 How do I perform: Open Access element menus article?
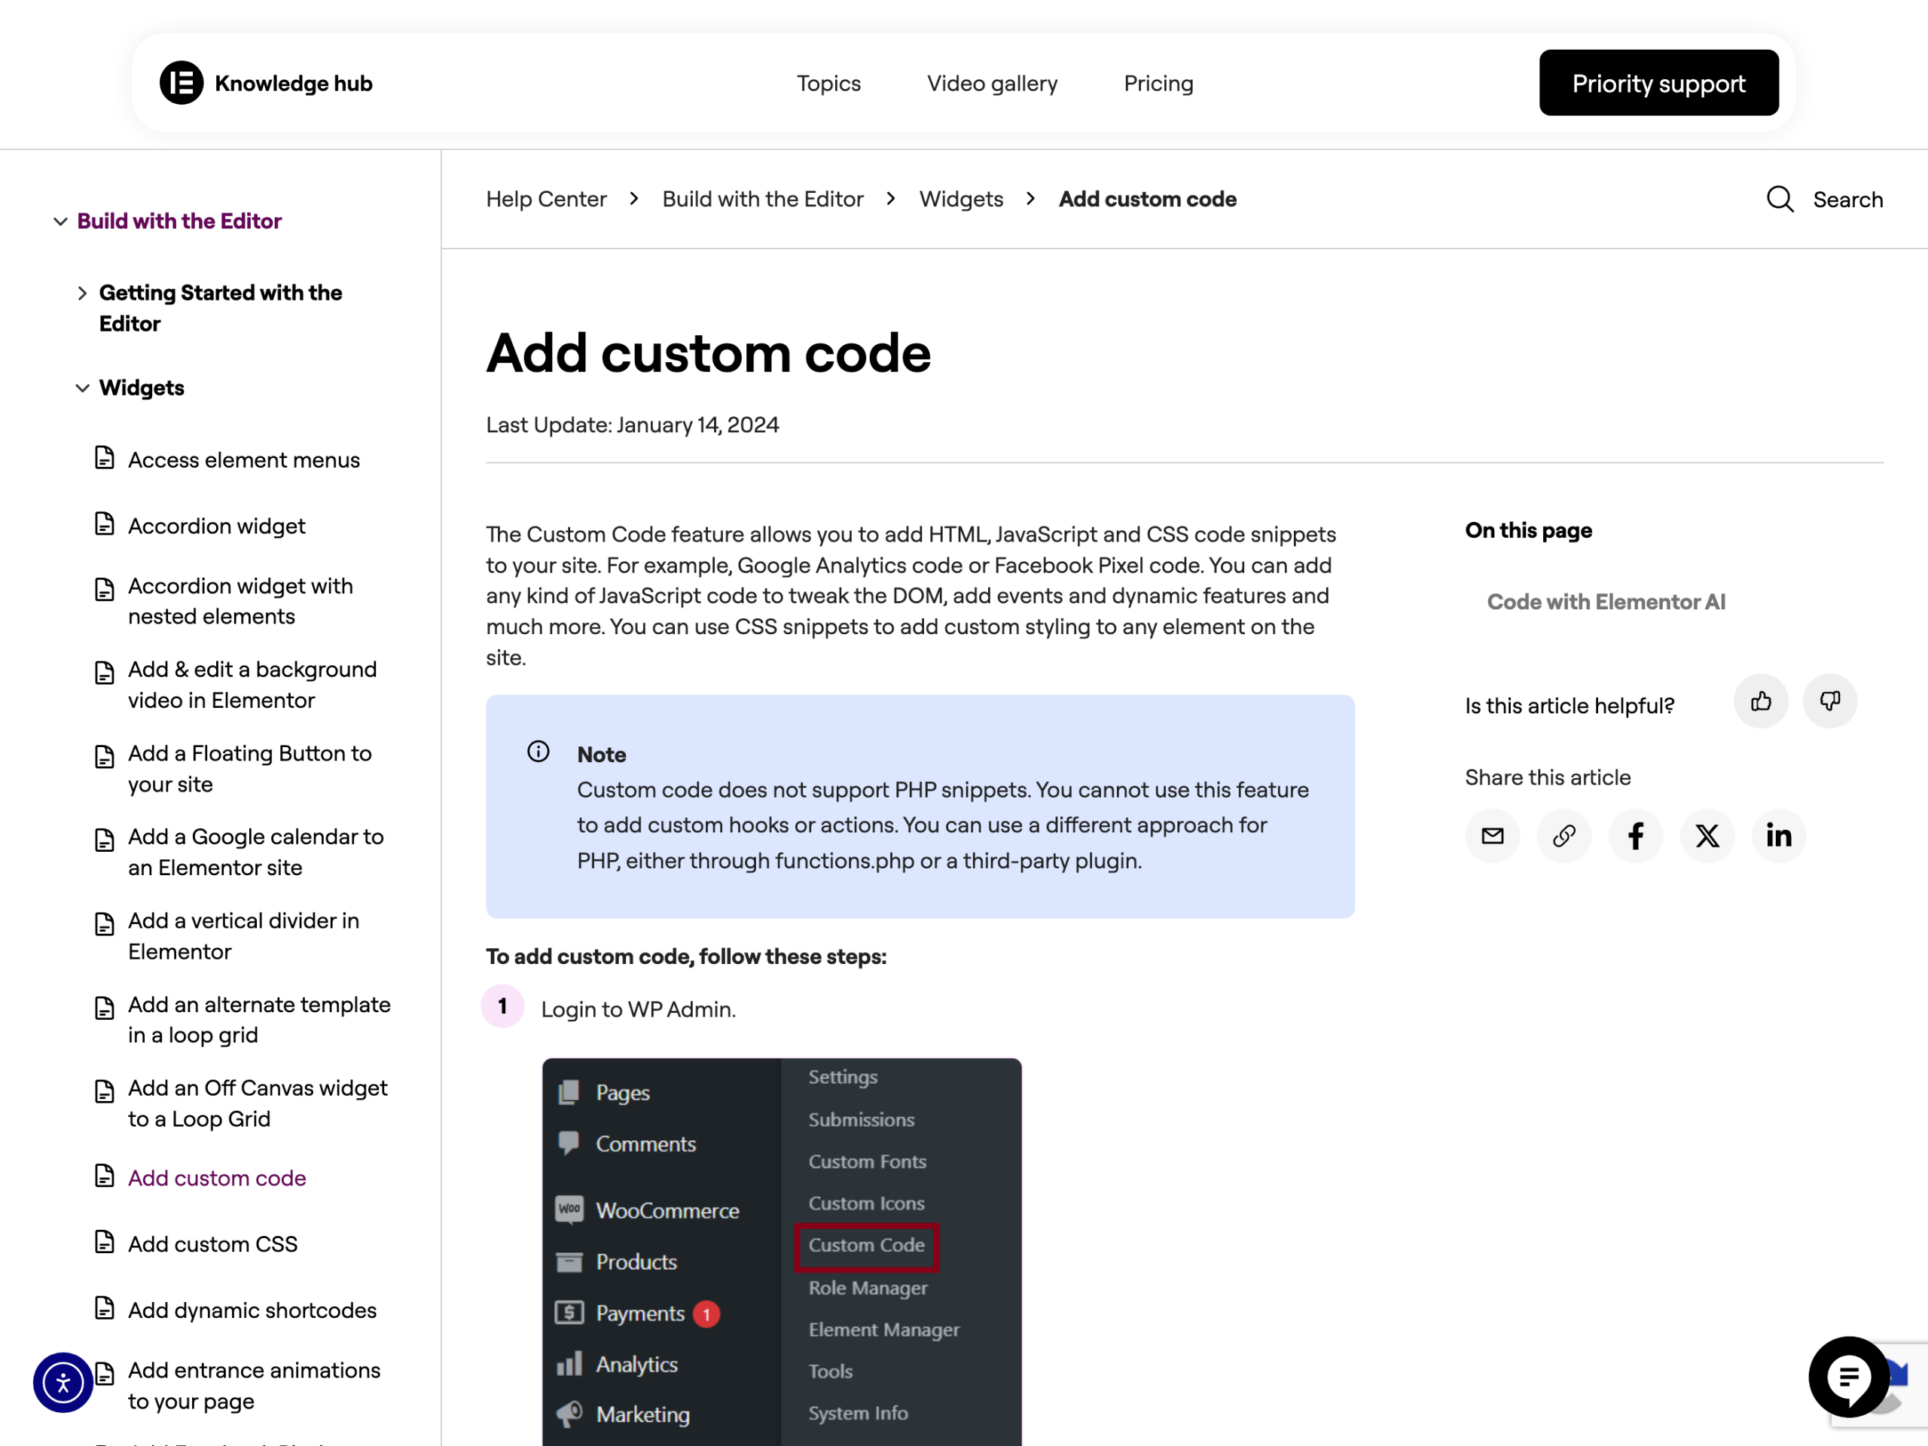point(244,459)
